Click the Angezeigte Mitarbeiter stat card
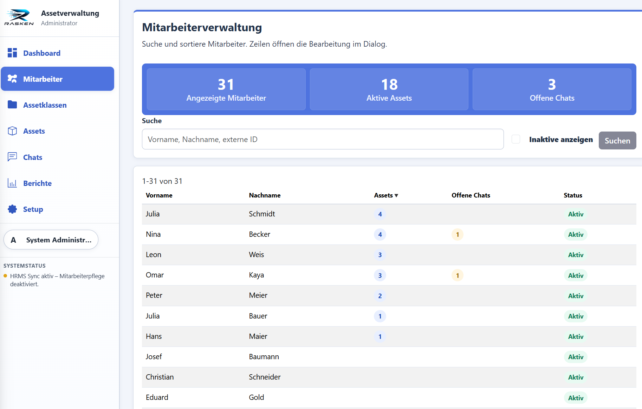The width and height of the screenshot is (642, 409). 226,89
